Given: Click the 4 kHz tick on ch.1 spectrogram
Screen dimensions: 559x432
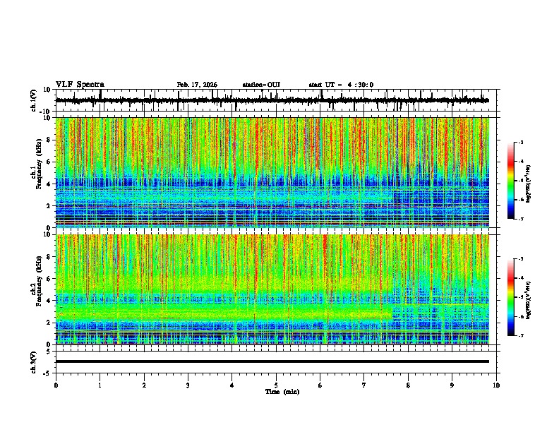Looking at the screenshot, I should pyautogui.click(x=49, y=184).
